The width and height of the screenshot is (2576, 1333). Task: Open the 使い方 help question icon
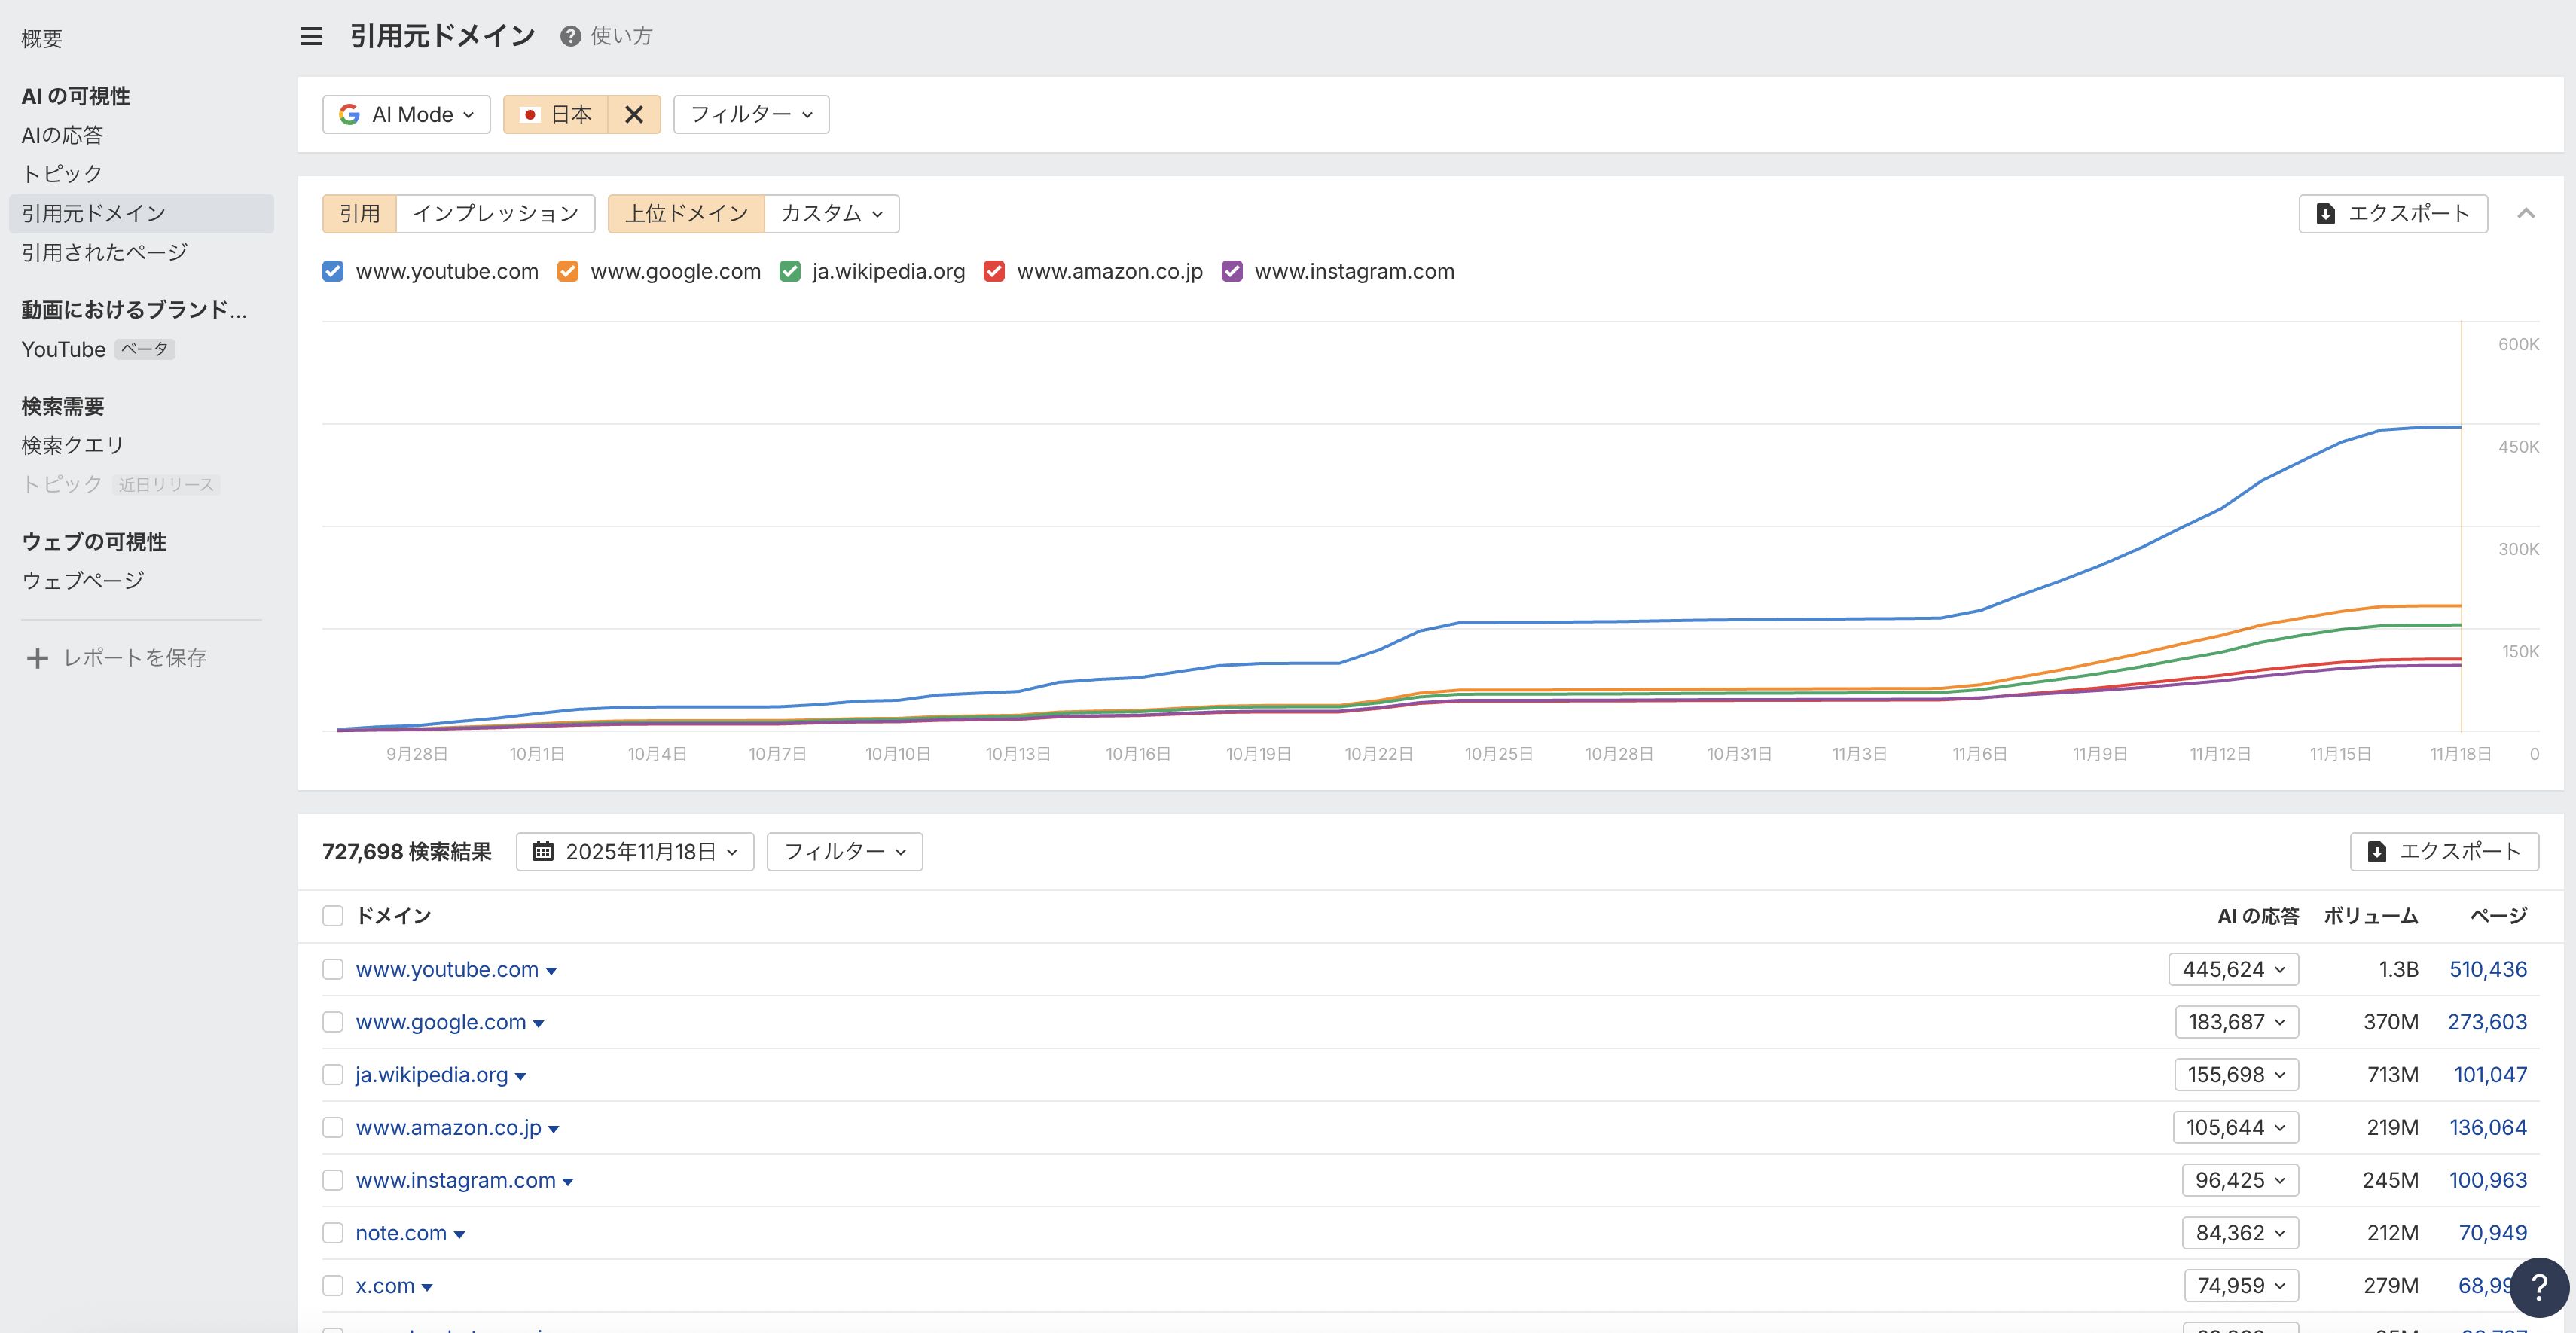click(570, 37)
